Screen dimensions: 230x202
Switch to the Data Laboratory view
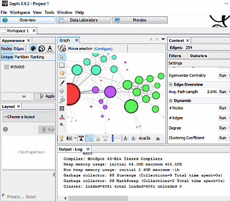(x=84, y=20)
